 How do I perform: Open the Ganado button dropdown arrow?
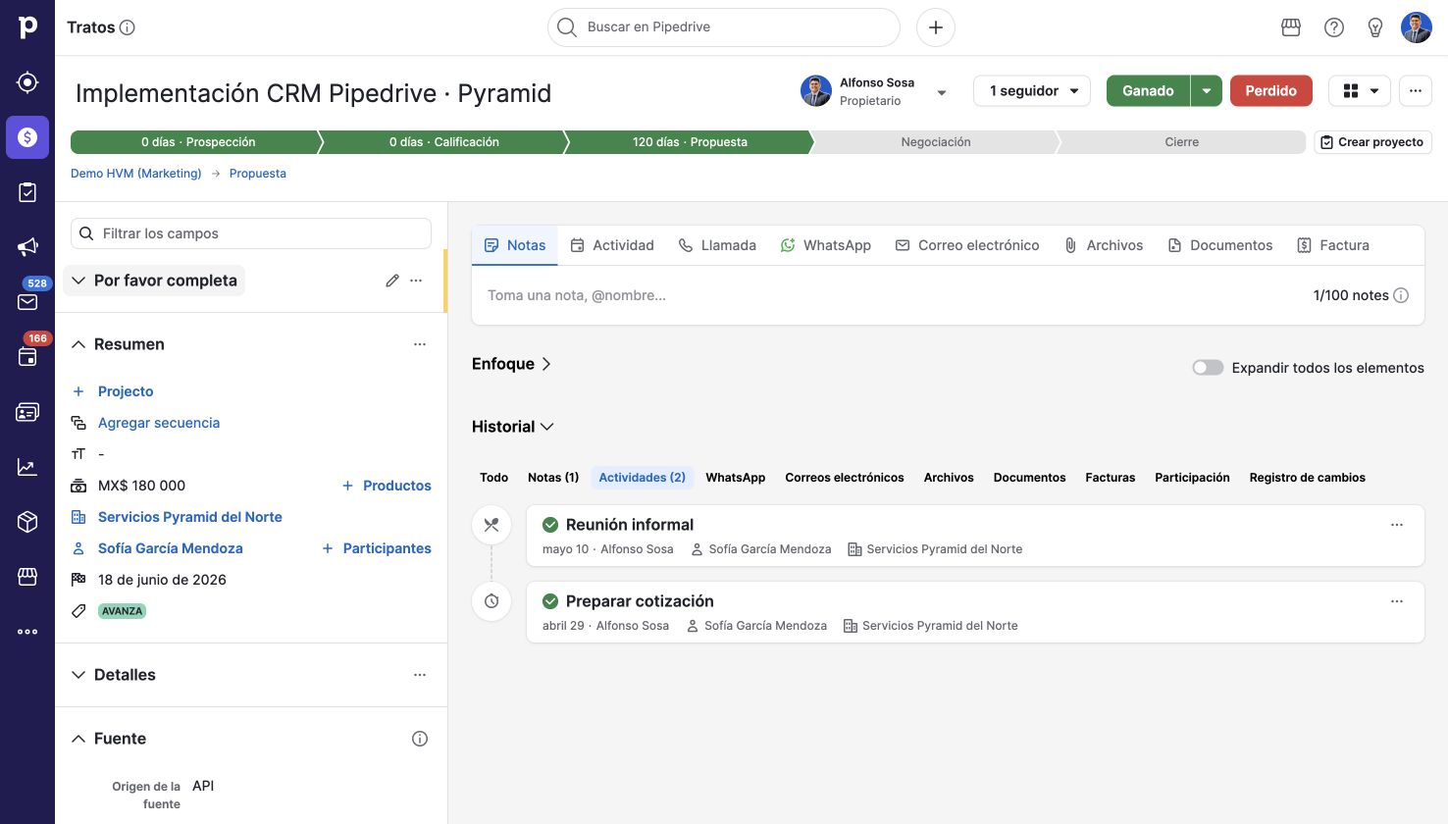tap(1207, 90)
